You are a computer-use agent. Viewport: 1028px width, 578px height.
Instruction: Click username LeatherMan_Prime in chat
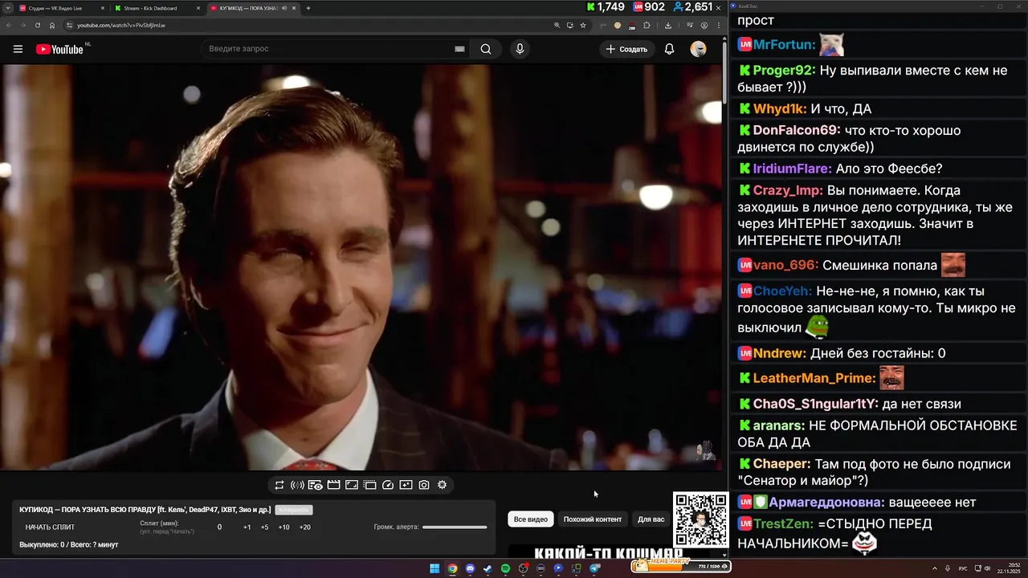tap(814, 378)
